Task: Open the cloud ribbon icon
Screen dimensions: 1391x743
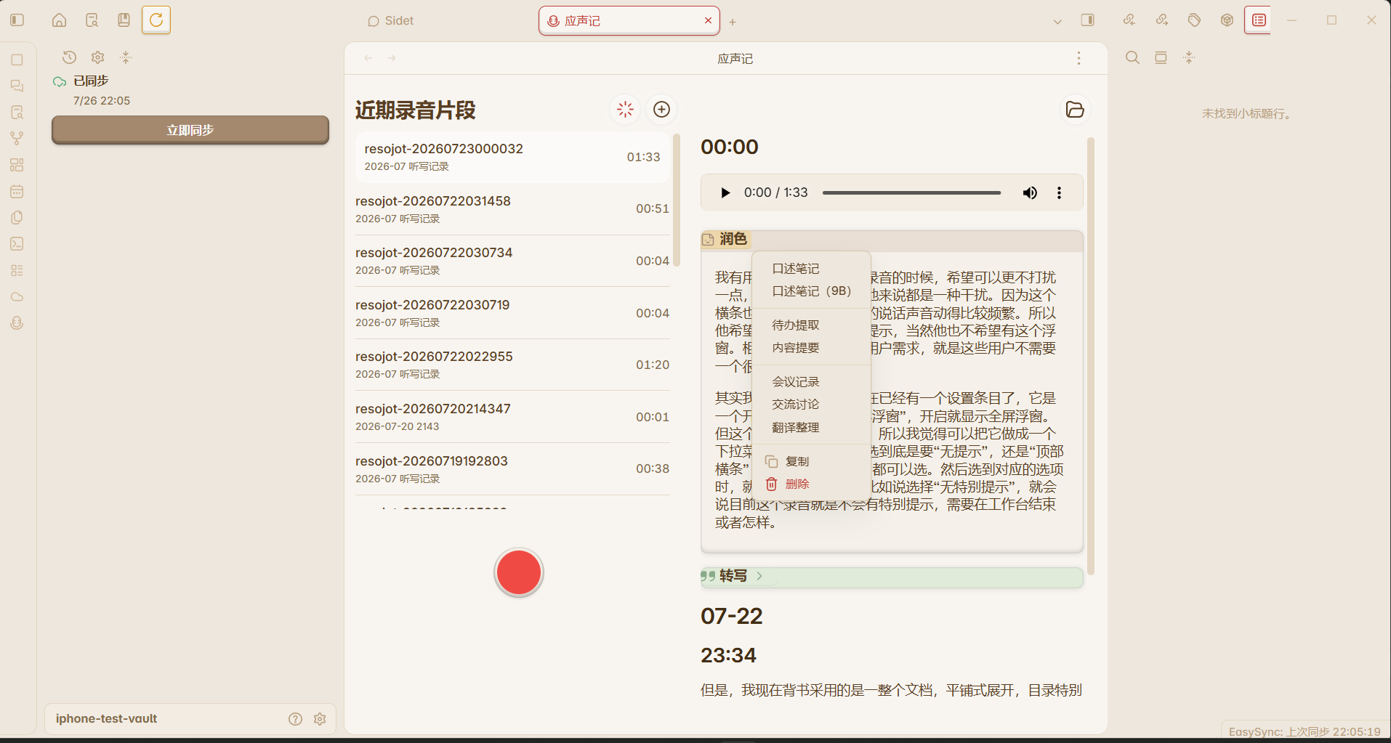Action: click(17, 297)
